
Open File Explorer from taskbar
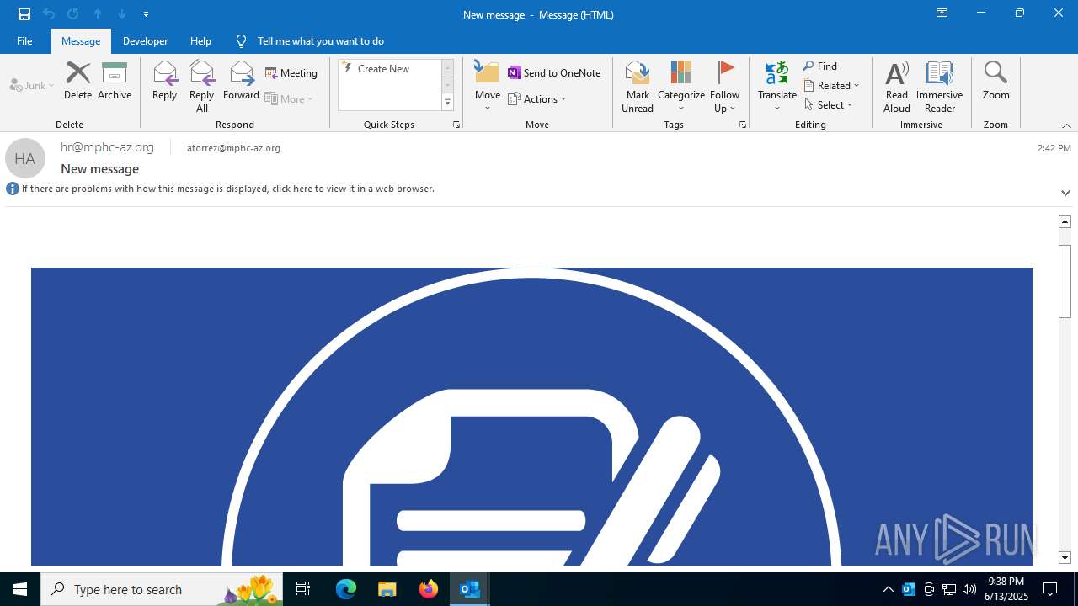point(387,589)
